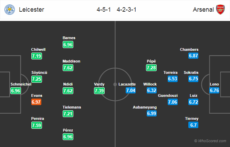Viewport: 230px width, 147px height.
Task: Select the 4-5-1 formation label
Action: 104,10
